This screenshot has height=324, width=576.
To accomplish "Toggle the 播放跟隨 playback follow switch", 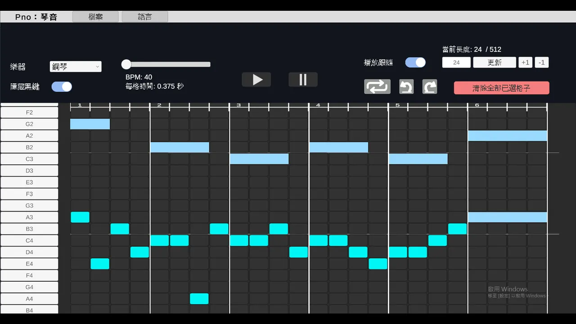I will click(415, 63).
